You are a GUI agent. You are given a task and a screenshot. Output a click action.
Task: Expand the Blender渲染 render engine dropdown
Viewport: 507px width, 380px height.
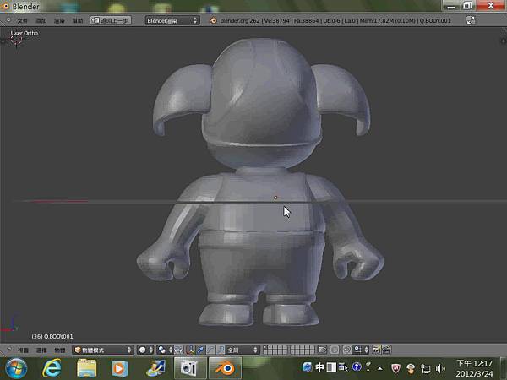[172, 19]
